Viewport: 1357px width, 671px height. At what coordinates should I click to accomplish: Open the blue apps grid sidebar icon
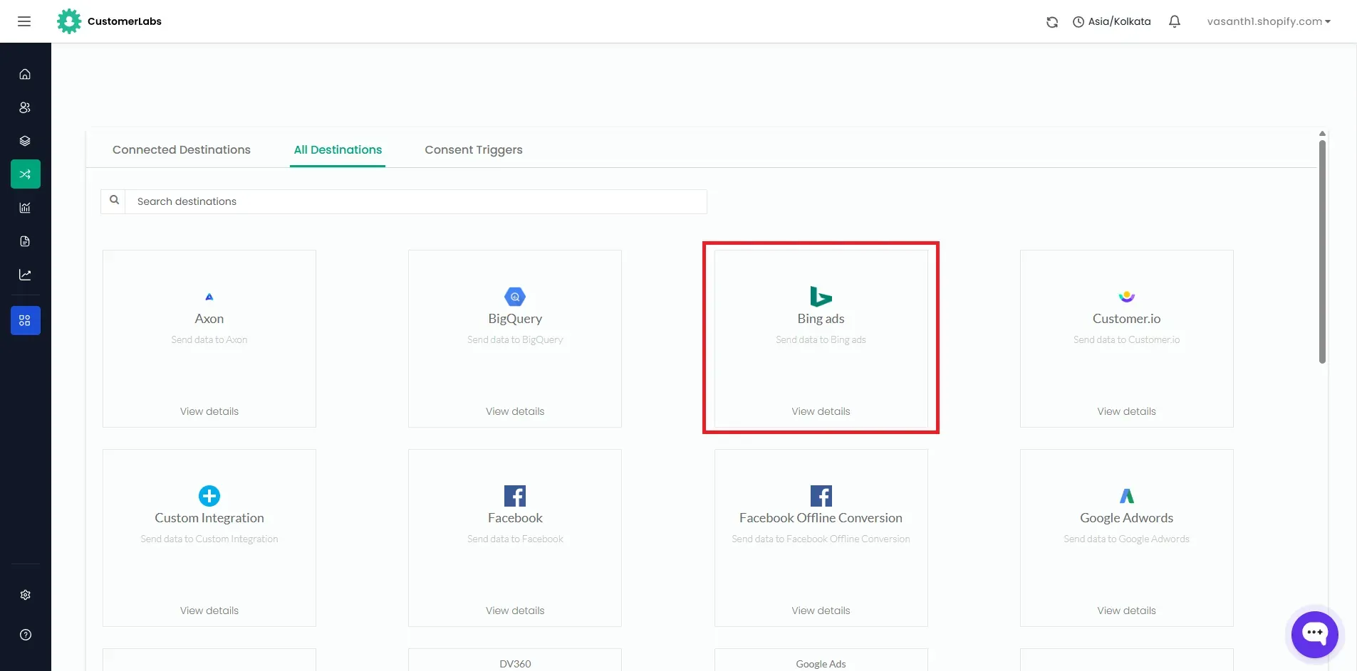(x=26, y=321)
